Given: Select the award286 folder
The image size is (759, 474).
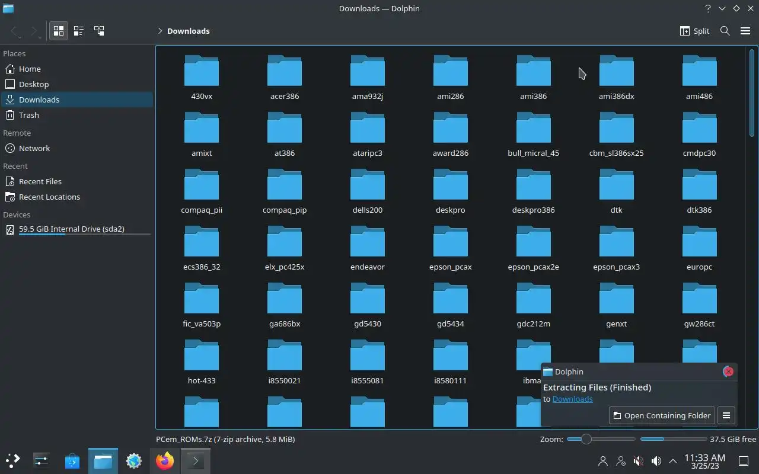Looking at the screenshot, I should (x=451, y=134).
